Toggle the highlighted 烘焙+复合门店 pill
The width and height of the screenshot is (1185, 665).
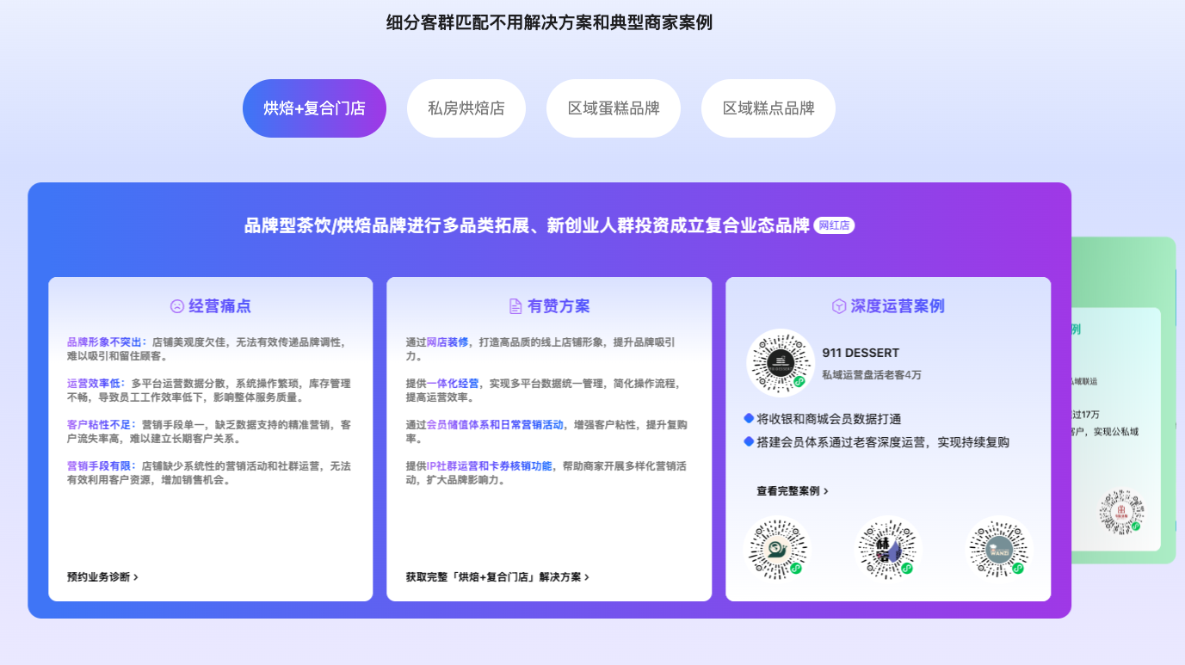click(x=314, y=108)
